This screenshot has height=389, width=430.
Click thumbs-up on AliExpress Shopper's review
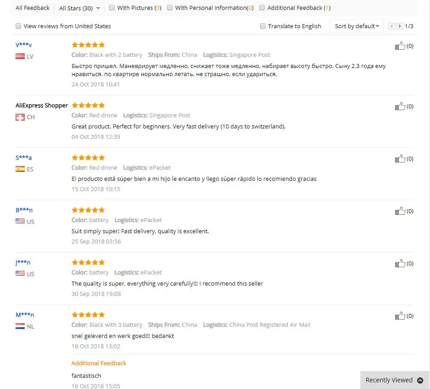(x=400, y=107)
